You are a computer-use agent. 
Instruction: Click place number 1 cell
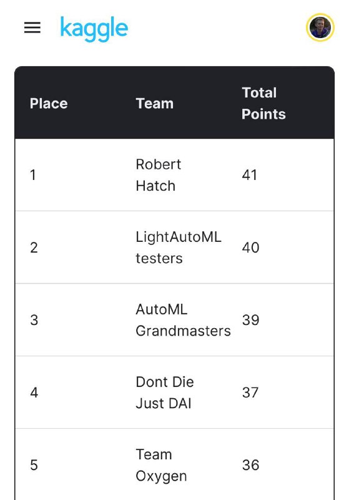click(x=33, y=175)
